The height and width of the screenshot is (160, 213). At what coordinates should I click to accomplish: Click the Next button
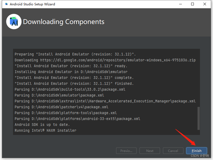(x=150, y=151)
